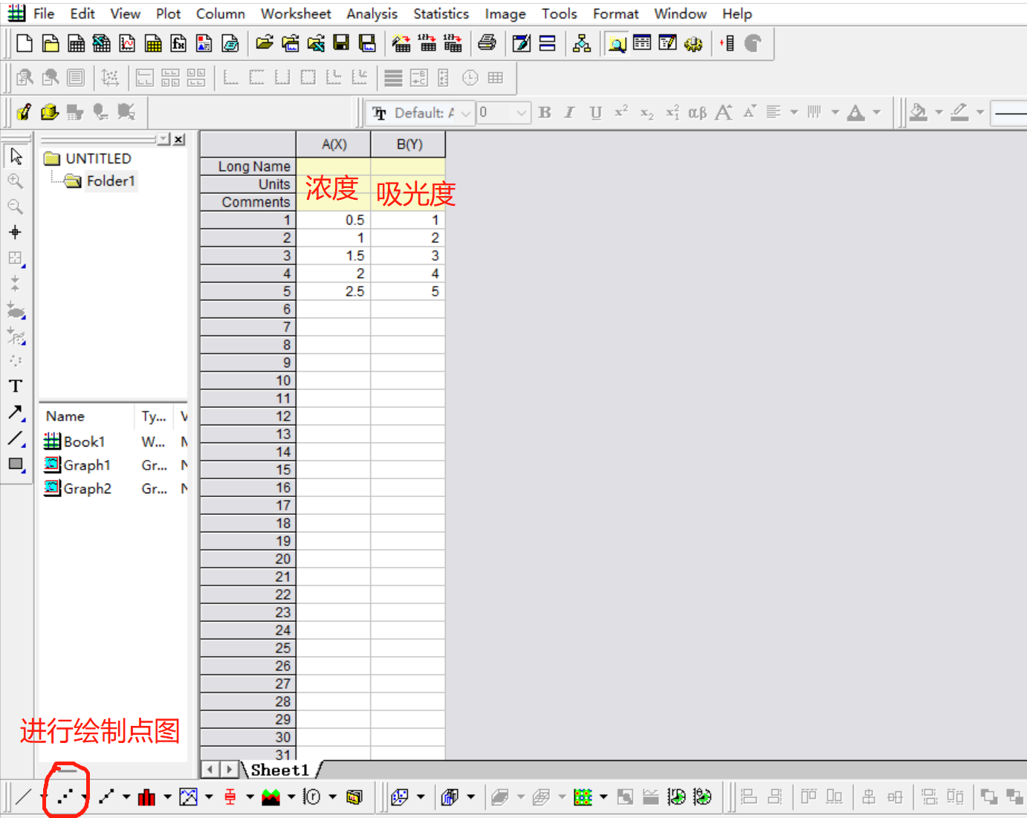
Task: Toggle Subscript formatting
Action: pyautogui.click(x=647, y=113)
